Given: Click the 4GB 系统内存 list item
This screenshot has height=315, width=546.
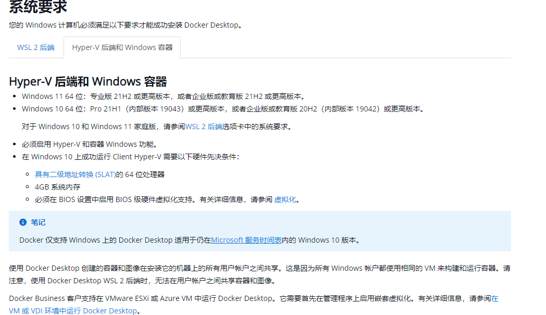Looking at the screenshot, I should [x=57, y=187].
